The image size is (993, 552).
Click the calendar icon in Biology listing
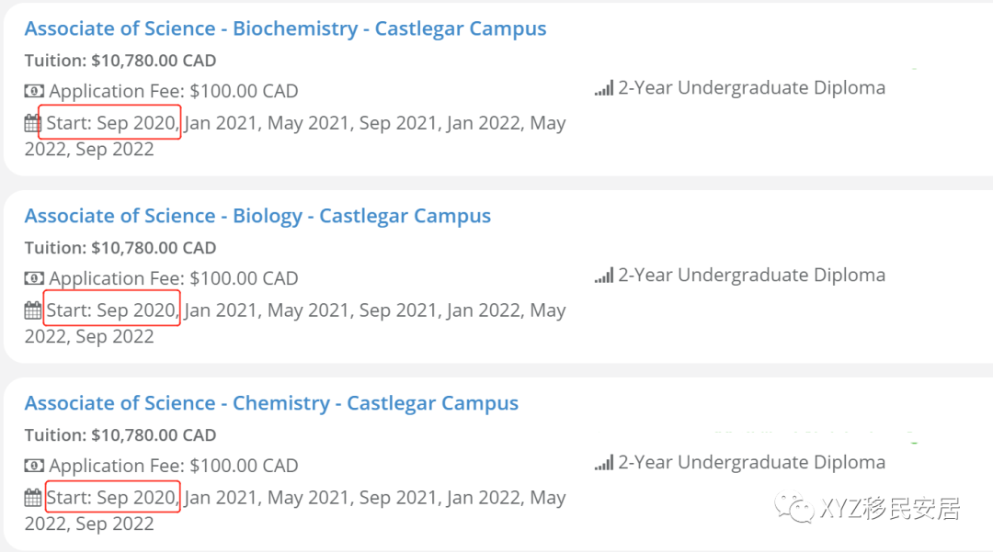tap(33, 311)
